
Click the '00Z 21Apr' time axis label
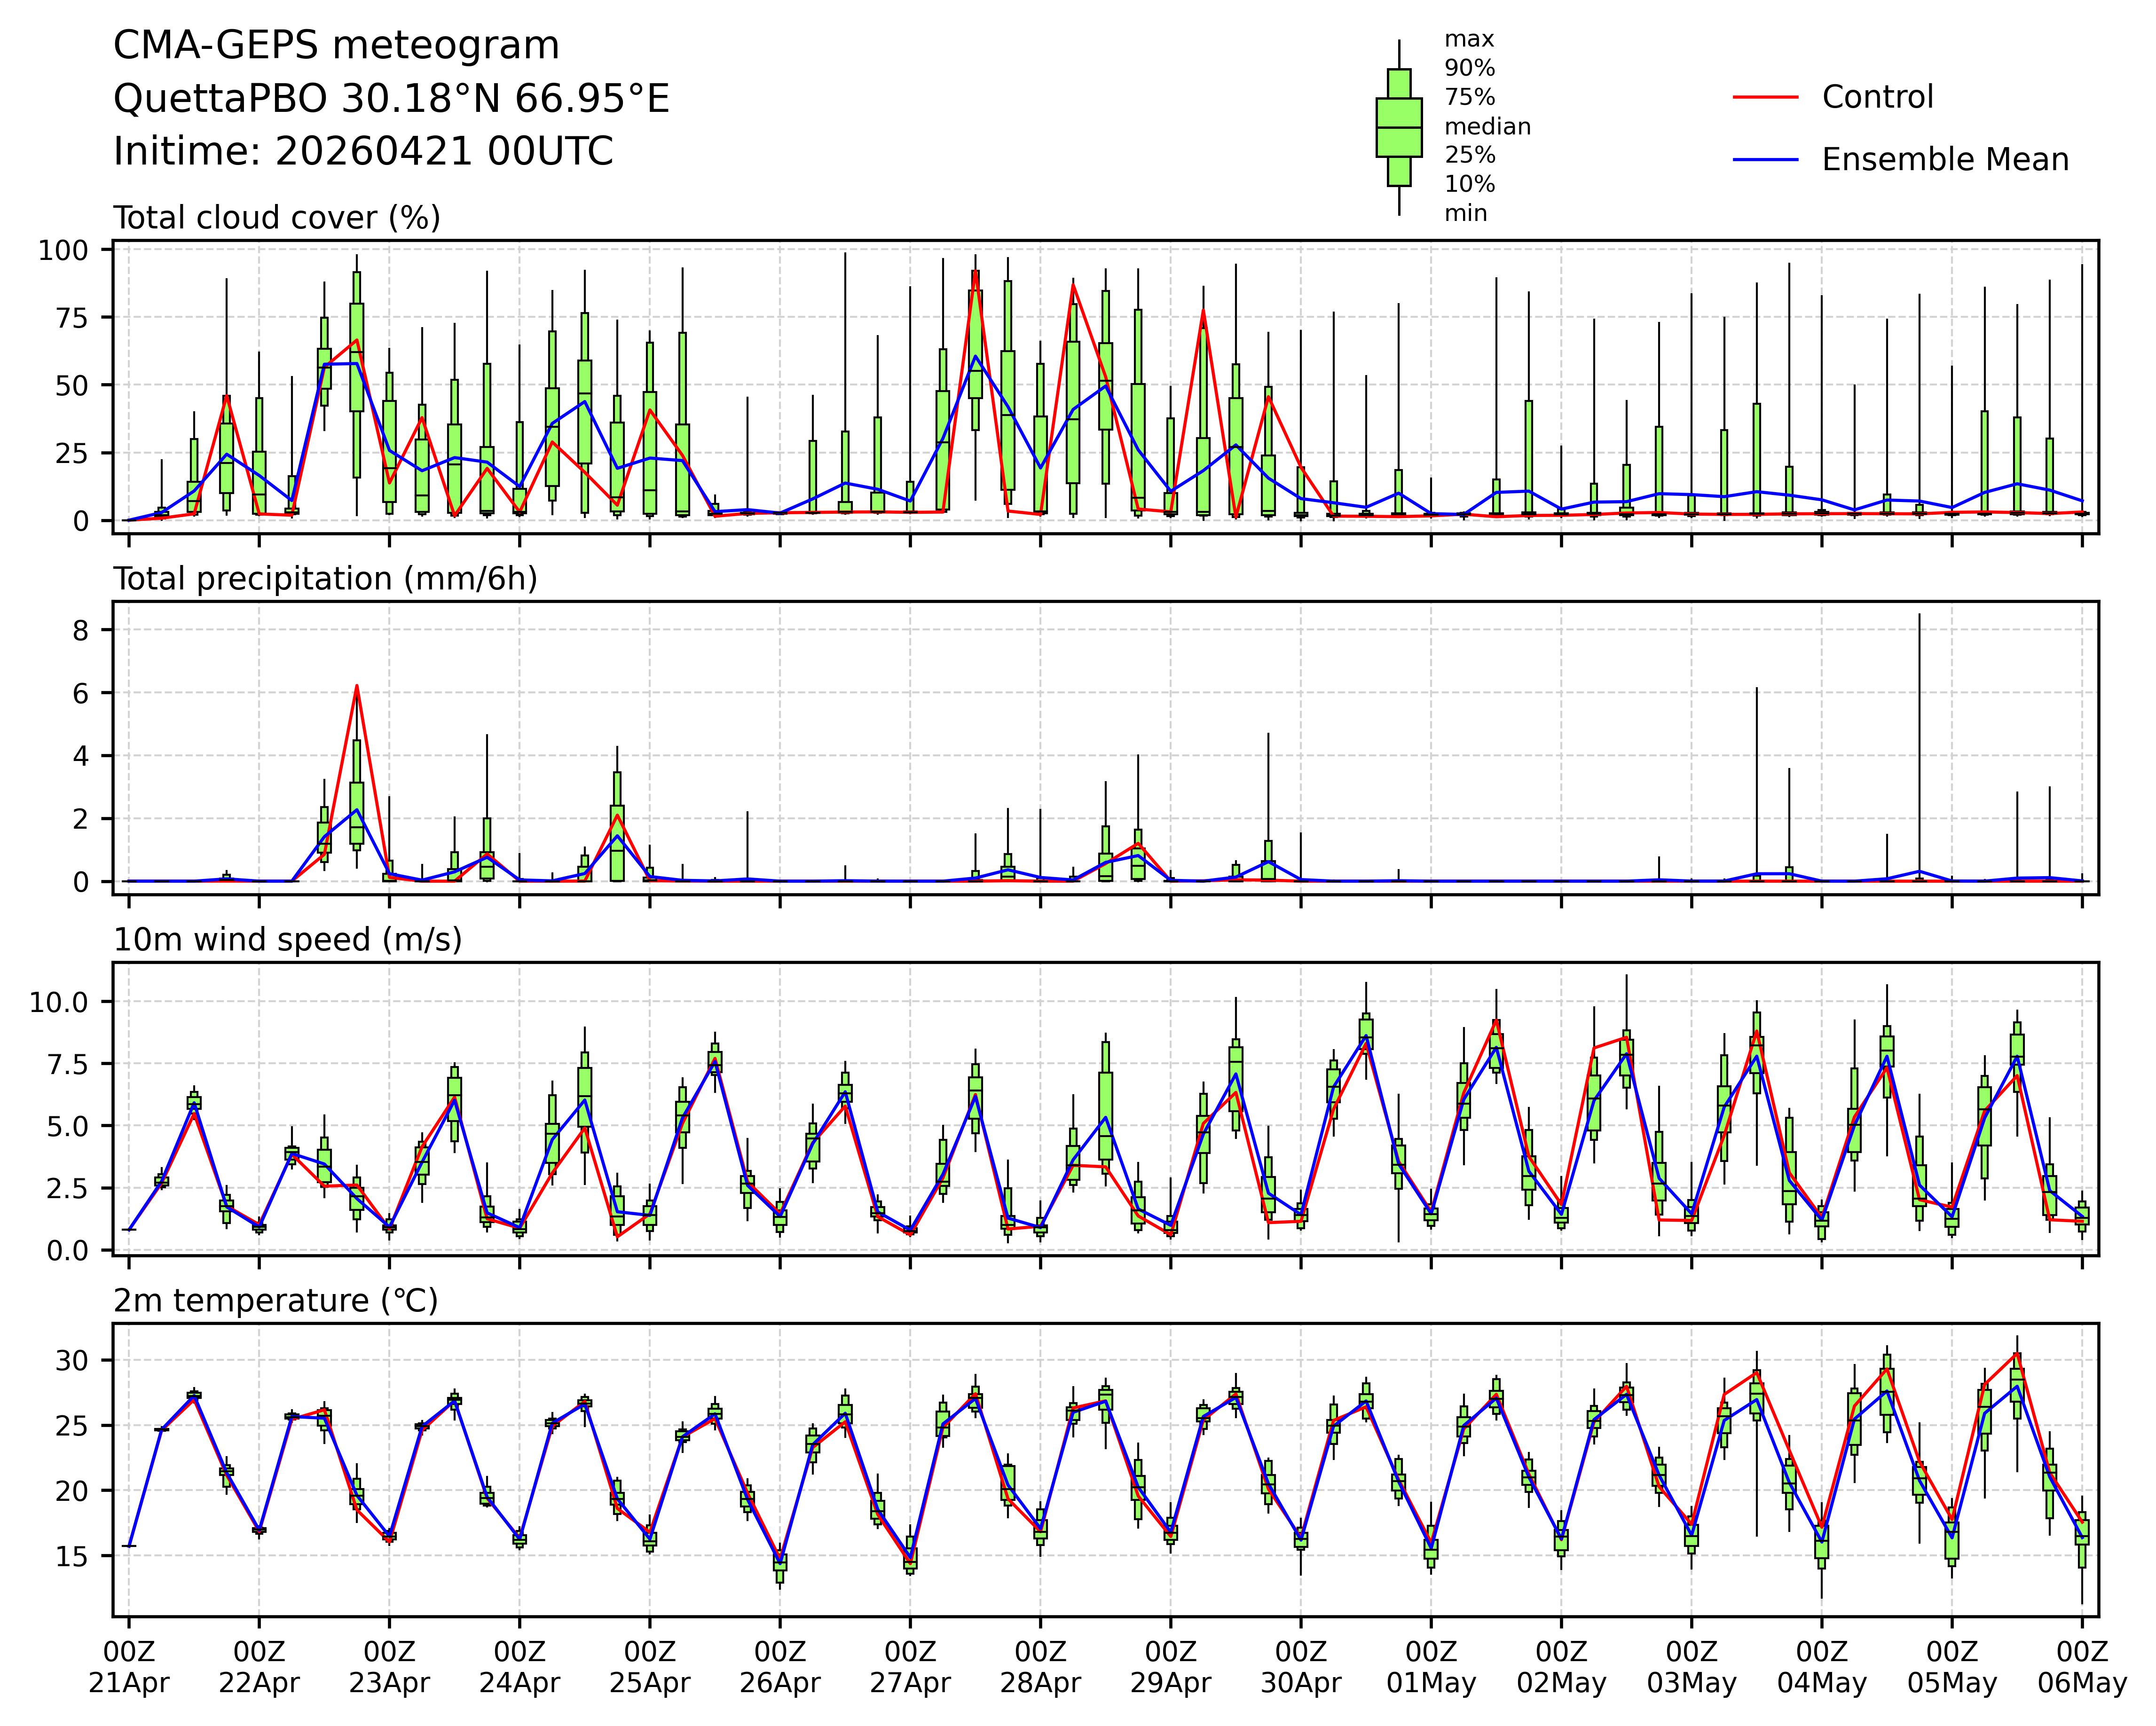[128, 1666]
